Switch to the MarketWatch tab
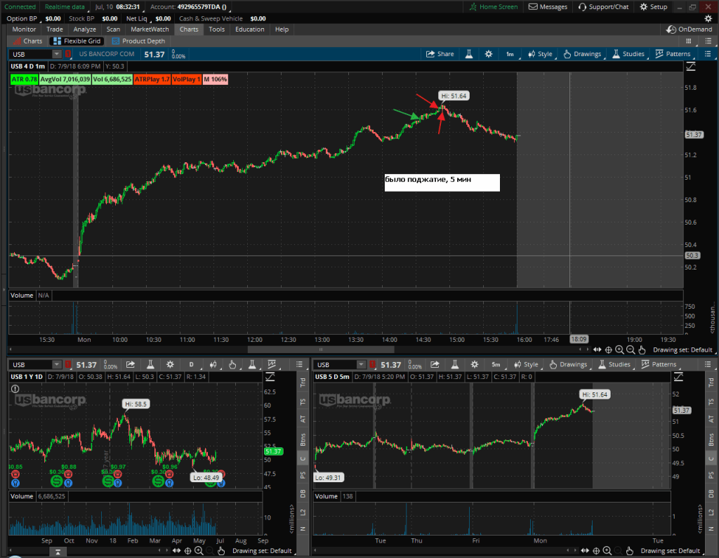Image resolution: width=719 pixels, height=558 pixels. (x=150, y=29)
